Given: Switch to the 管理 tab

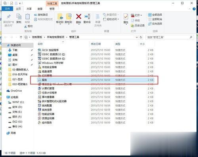Looking at the screenshot, I should [x=52, y=9].
